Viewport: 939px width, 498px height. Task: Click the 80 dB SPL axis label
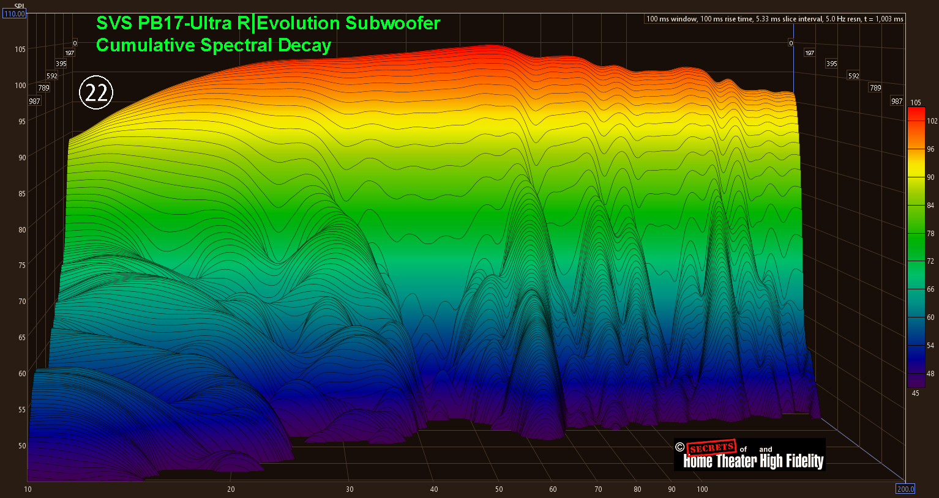click(x=22, y=229)
